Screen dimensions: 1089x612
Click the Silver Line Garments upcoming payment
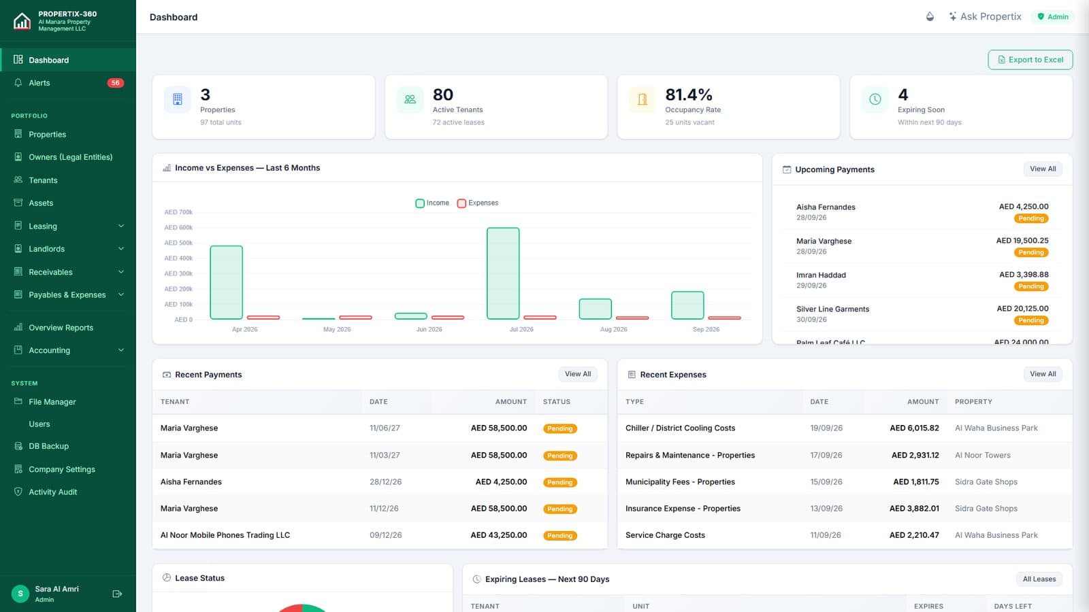(922, 314)
